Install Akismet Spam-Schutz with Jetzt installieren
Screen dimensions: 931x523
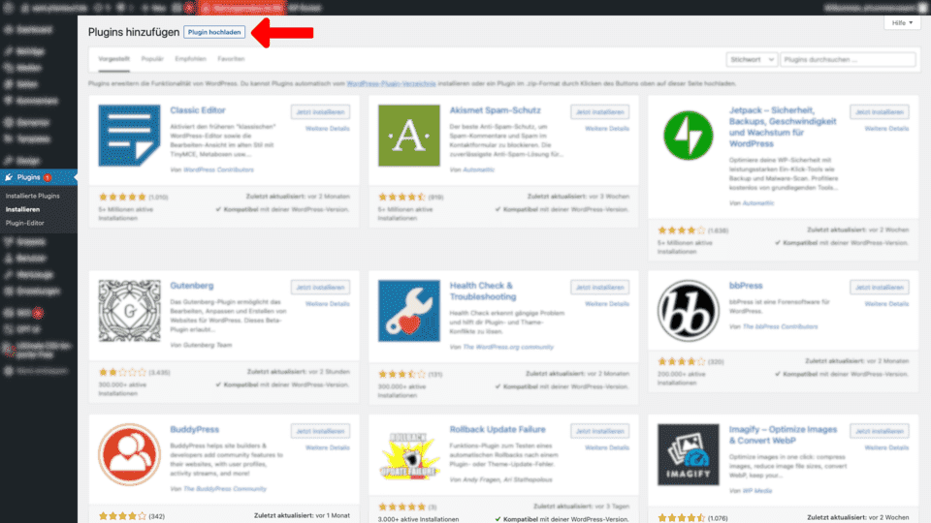click(599, 112)
